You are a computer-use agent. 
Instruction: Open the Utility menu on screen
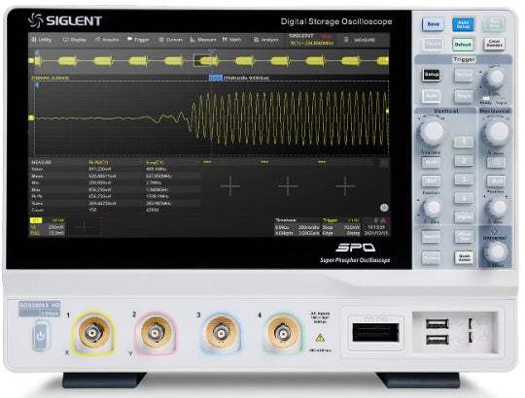(x=42, y=40)
